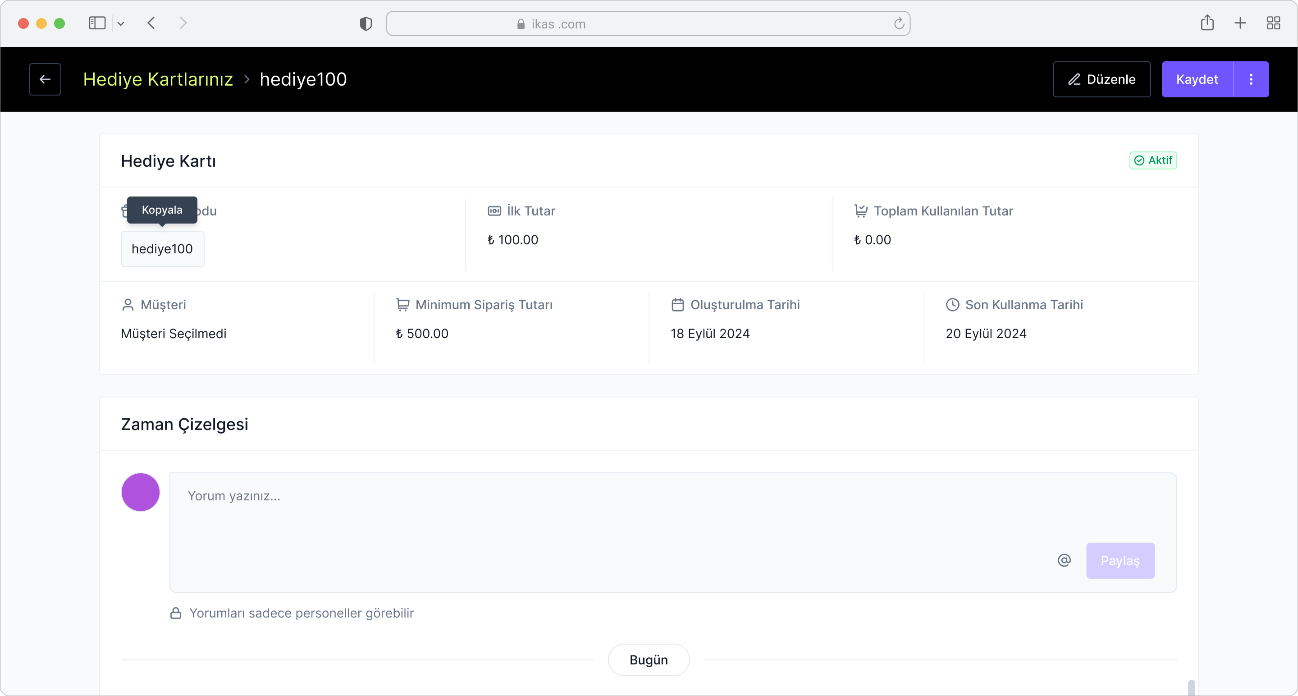Reload the page with refresh icon
The image size is (1298, 696).
tap(899, 24)
